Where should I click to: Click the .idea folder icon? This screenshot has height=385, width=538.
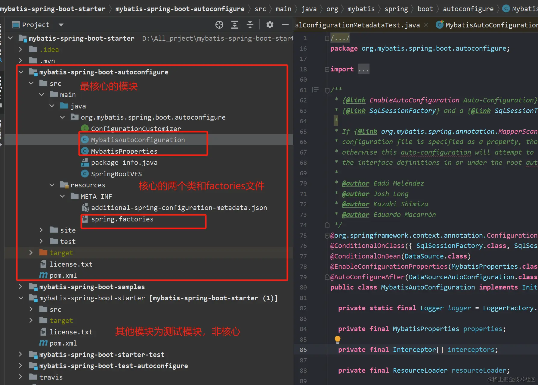33,49
